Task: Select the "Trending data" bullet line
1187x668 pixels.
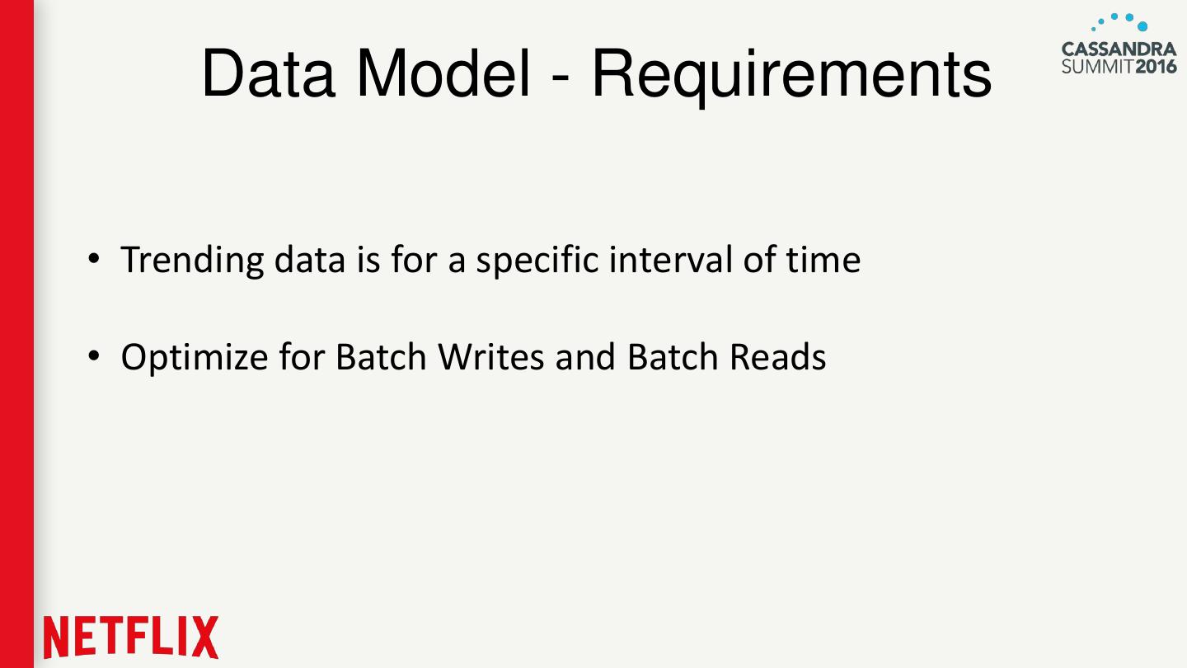Action: pos(490,260)
